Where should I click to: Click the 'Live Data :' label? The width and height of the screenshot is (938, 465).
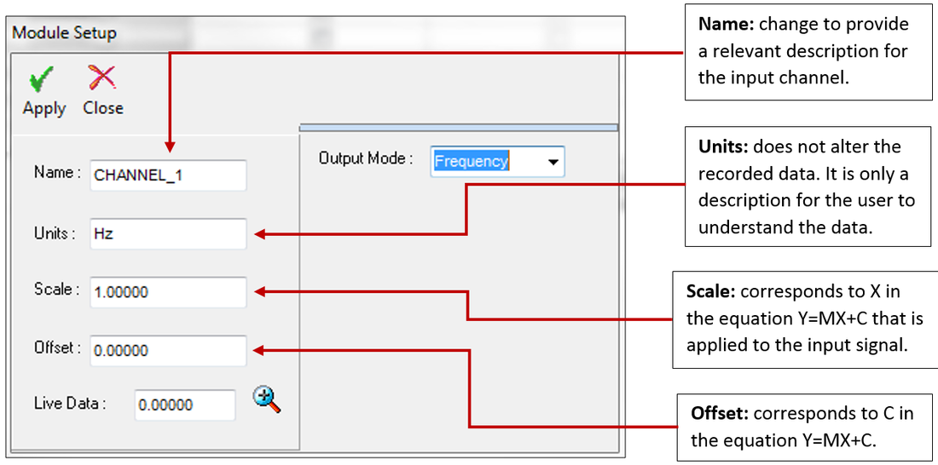click(70, 404)
